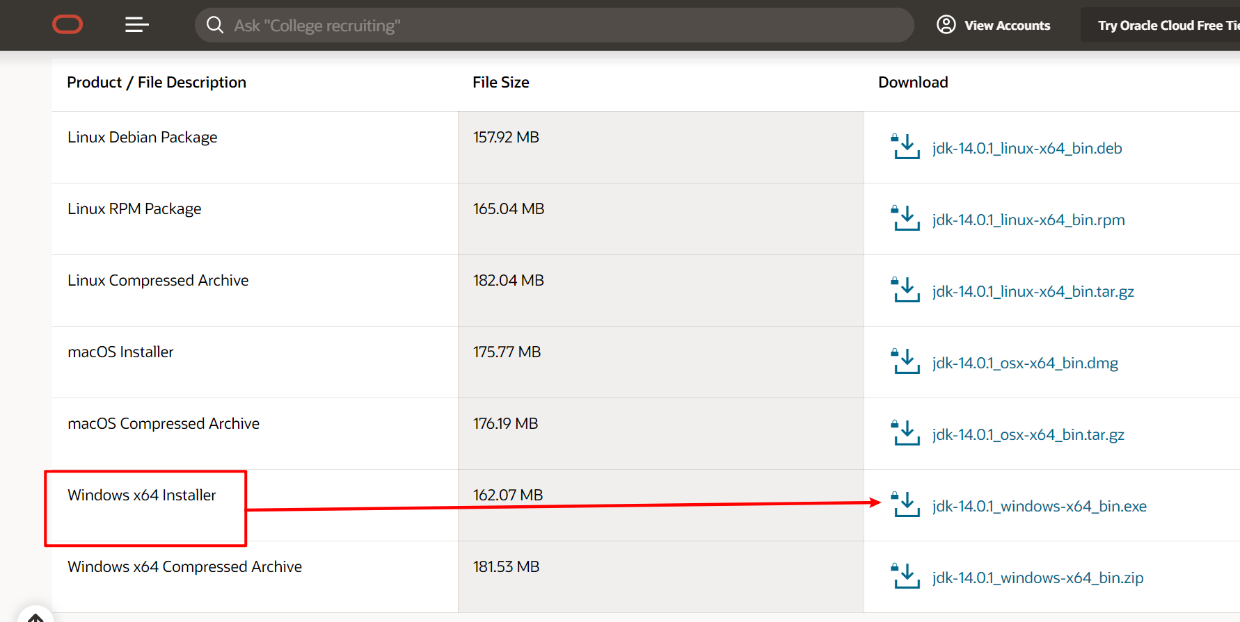Open the hamburger navigation menu

pyautogui.click(x=137, y=25)
